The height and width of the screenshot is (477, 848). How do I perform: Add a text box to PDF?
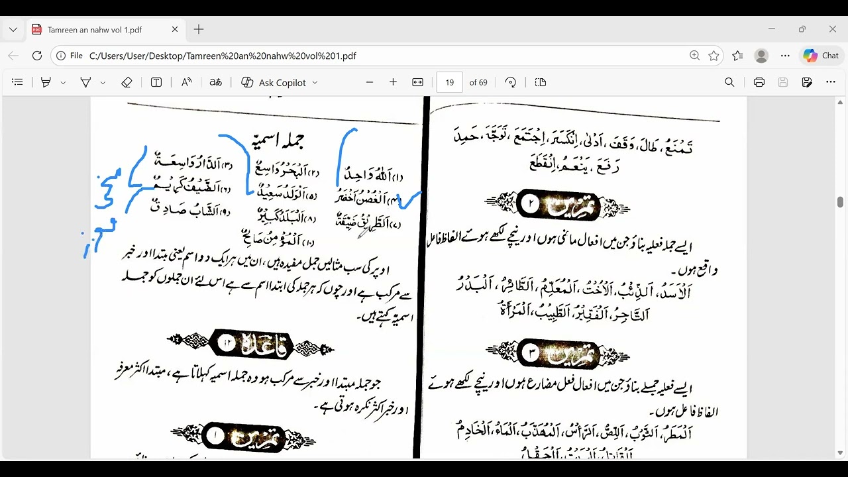pos(156,82)
